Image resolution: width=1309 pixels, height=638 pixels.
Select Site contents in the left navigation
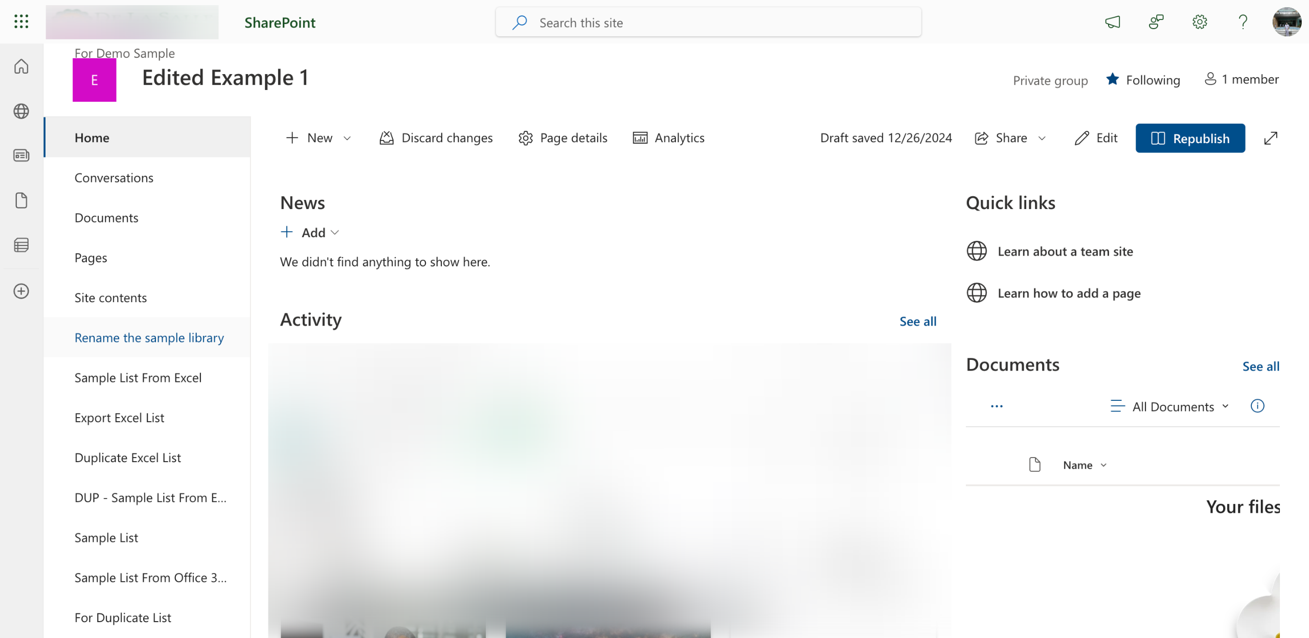(x=110, y=298)
